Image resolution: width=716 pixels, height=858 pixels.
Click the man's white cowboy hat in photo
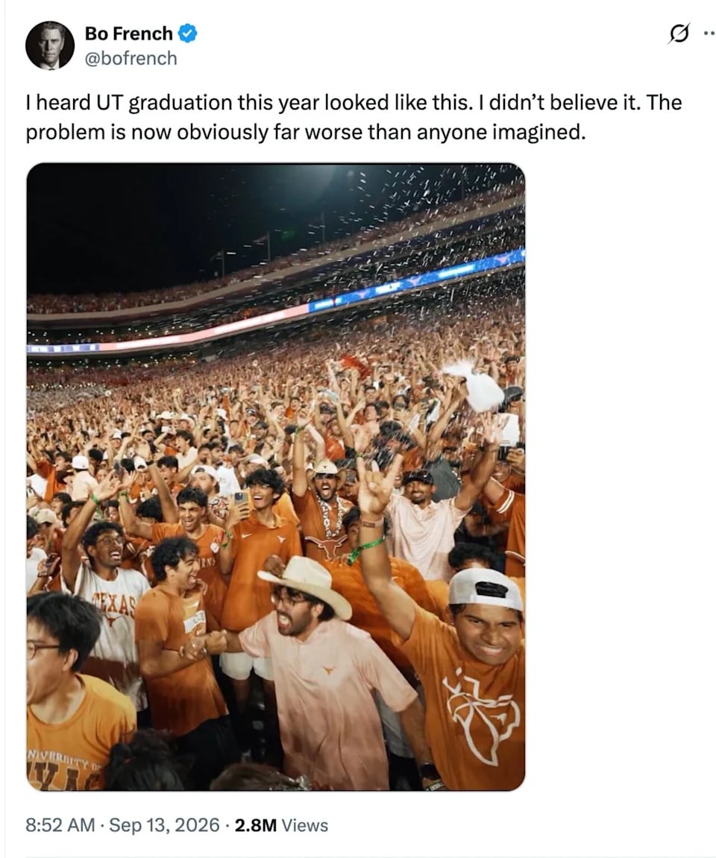(307, 584)
